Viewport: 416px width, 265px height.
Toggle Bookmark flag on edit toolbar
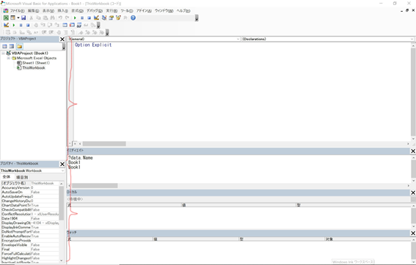pos(81,32)
